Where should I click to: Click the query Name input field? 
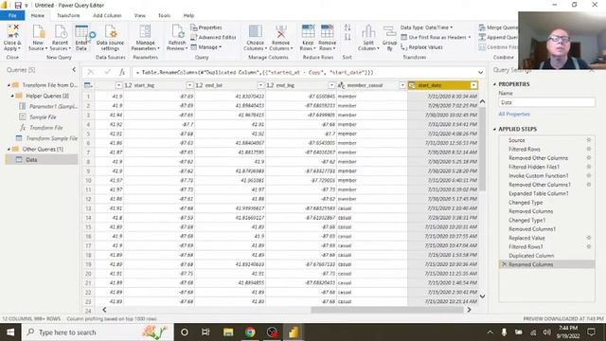(546, 102)
